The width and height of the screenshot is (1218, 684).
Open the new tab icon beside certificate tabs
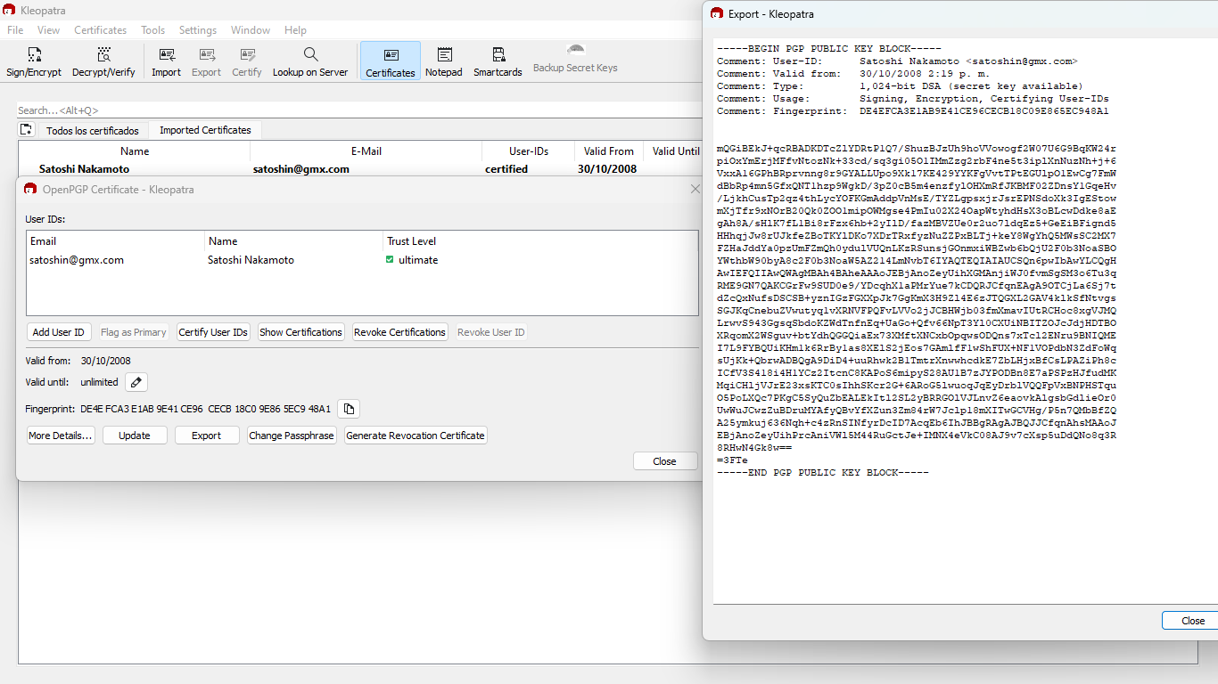click(x=27, y=130)
